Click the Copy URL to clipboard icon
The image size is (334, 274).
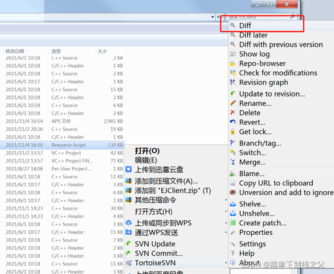pyautogui.click(x=233, y=183)
